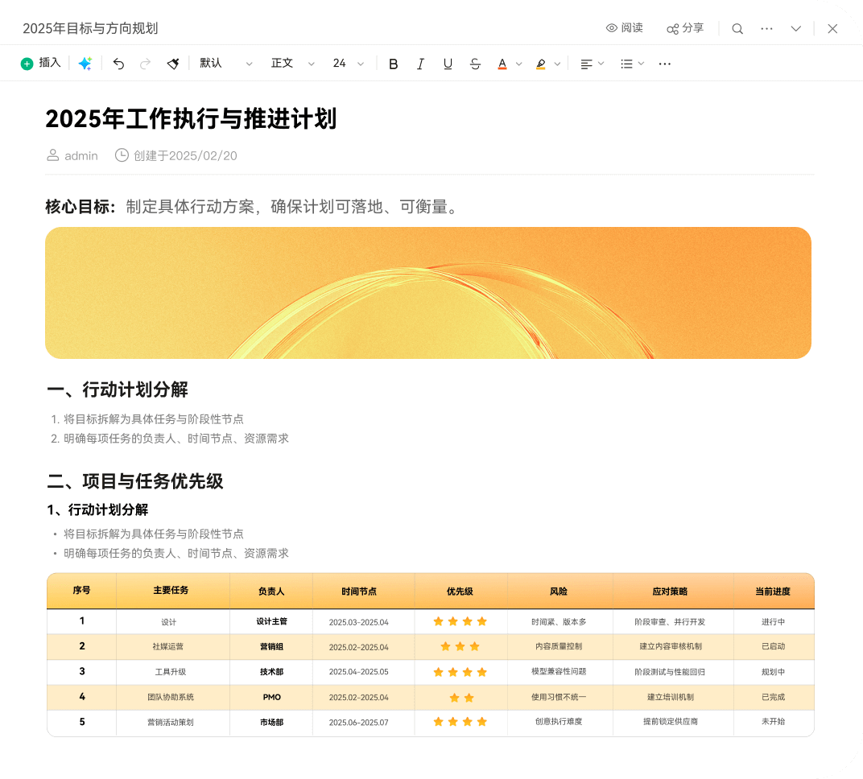Click the orange banner image
This screenshot has height=779, width=863.
pos(427,293)
